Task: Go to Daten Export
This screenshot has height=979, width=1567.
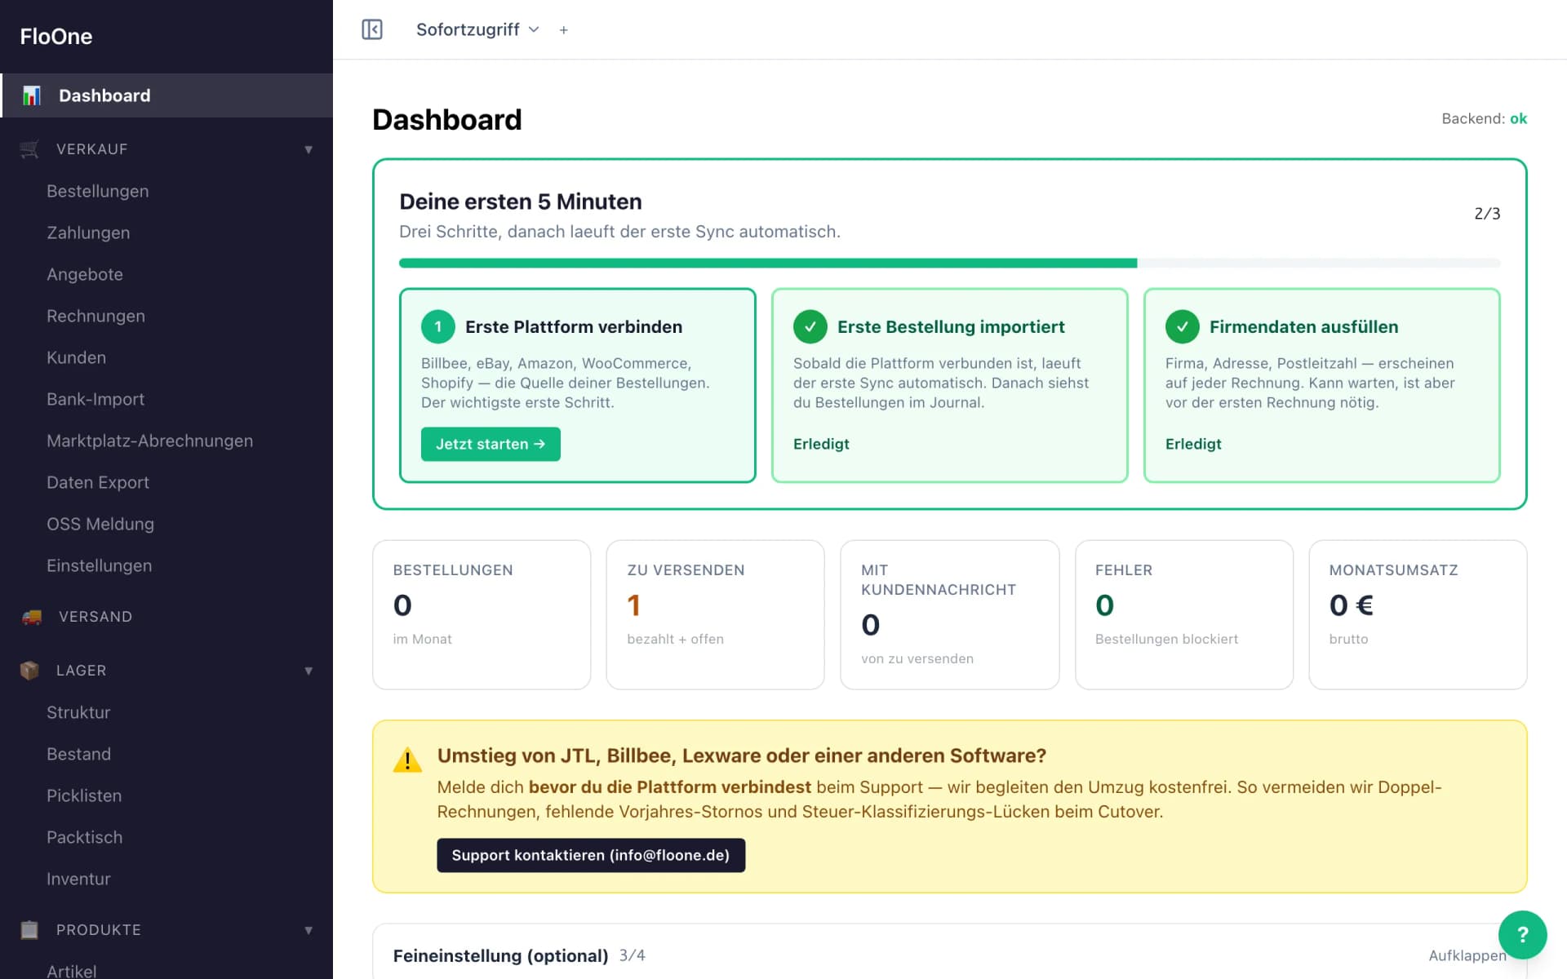Action: click(98, 482)
